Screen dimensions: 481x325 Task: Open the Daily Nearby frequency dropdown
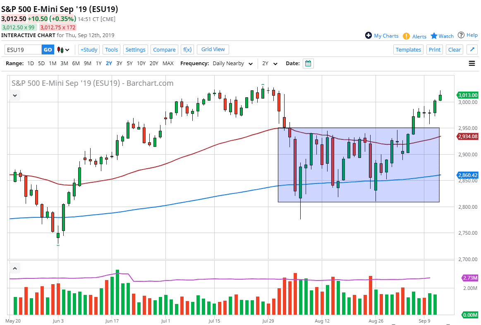pyautogui.click(x=232, y=64)
